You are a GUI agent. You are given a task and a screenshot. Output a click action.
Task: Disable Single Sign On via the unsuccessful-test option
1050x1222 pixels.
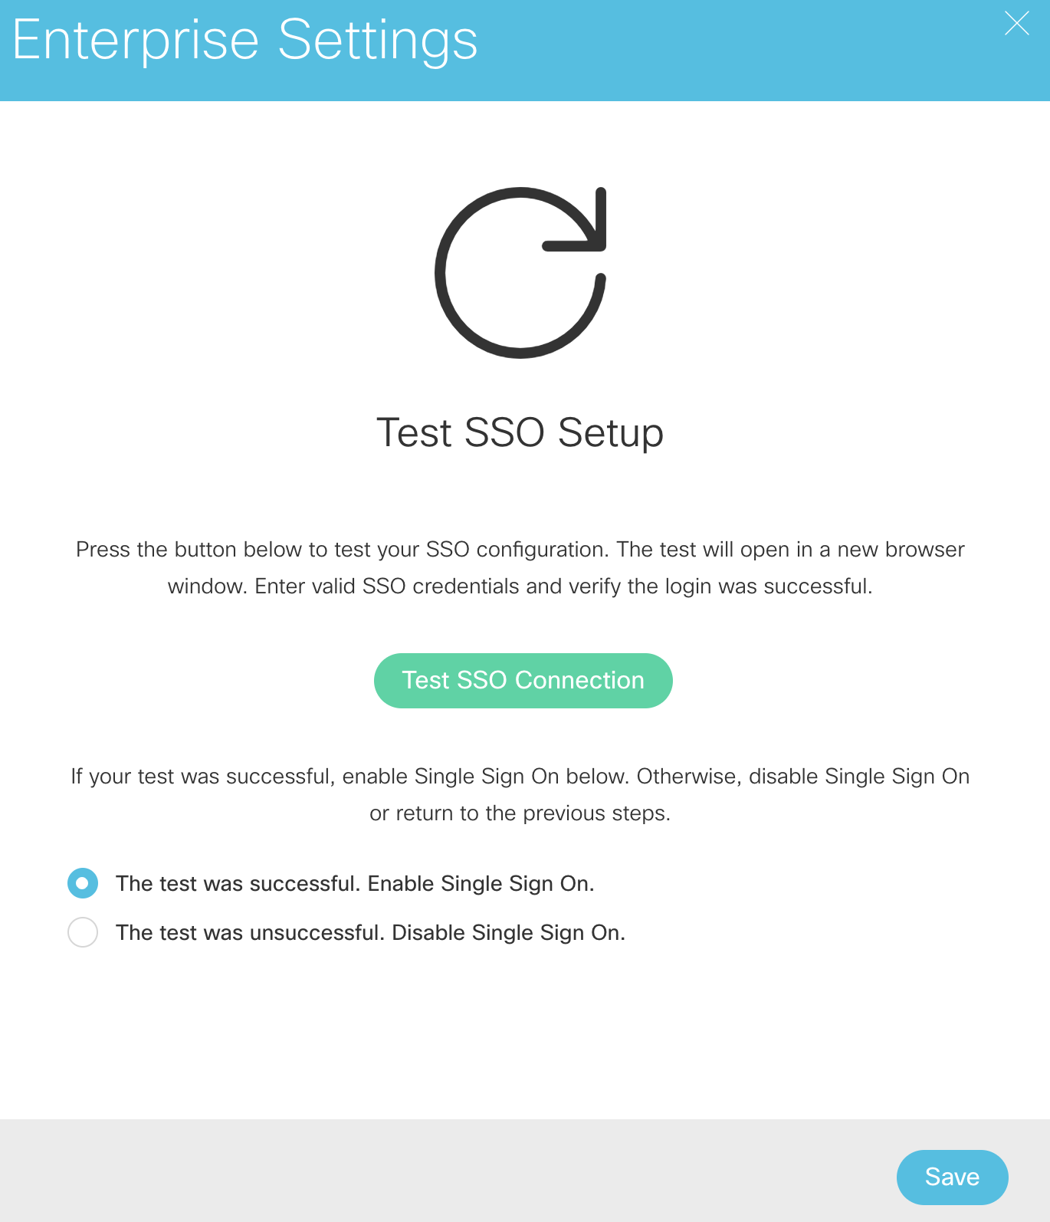click(83, 932)
